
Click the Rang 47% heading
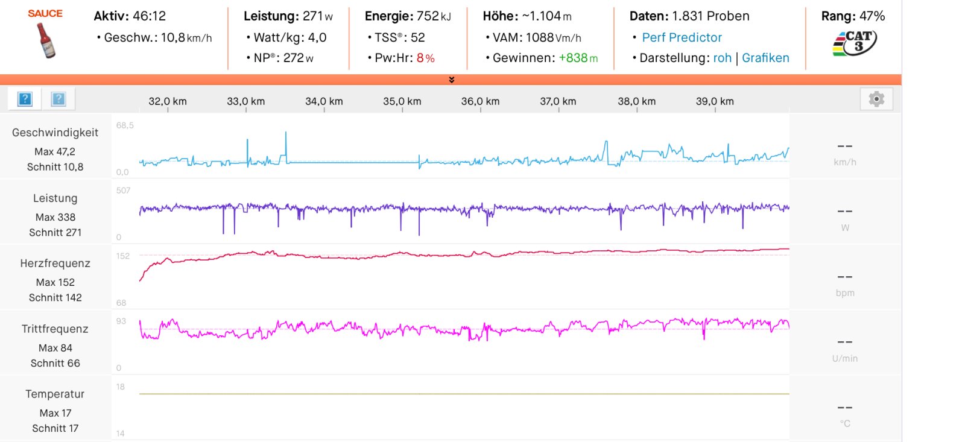click(853, 16)
